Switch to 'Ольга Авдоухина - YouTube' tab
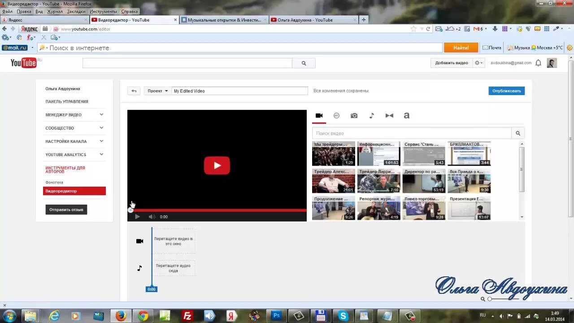 tap(314, 20)
